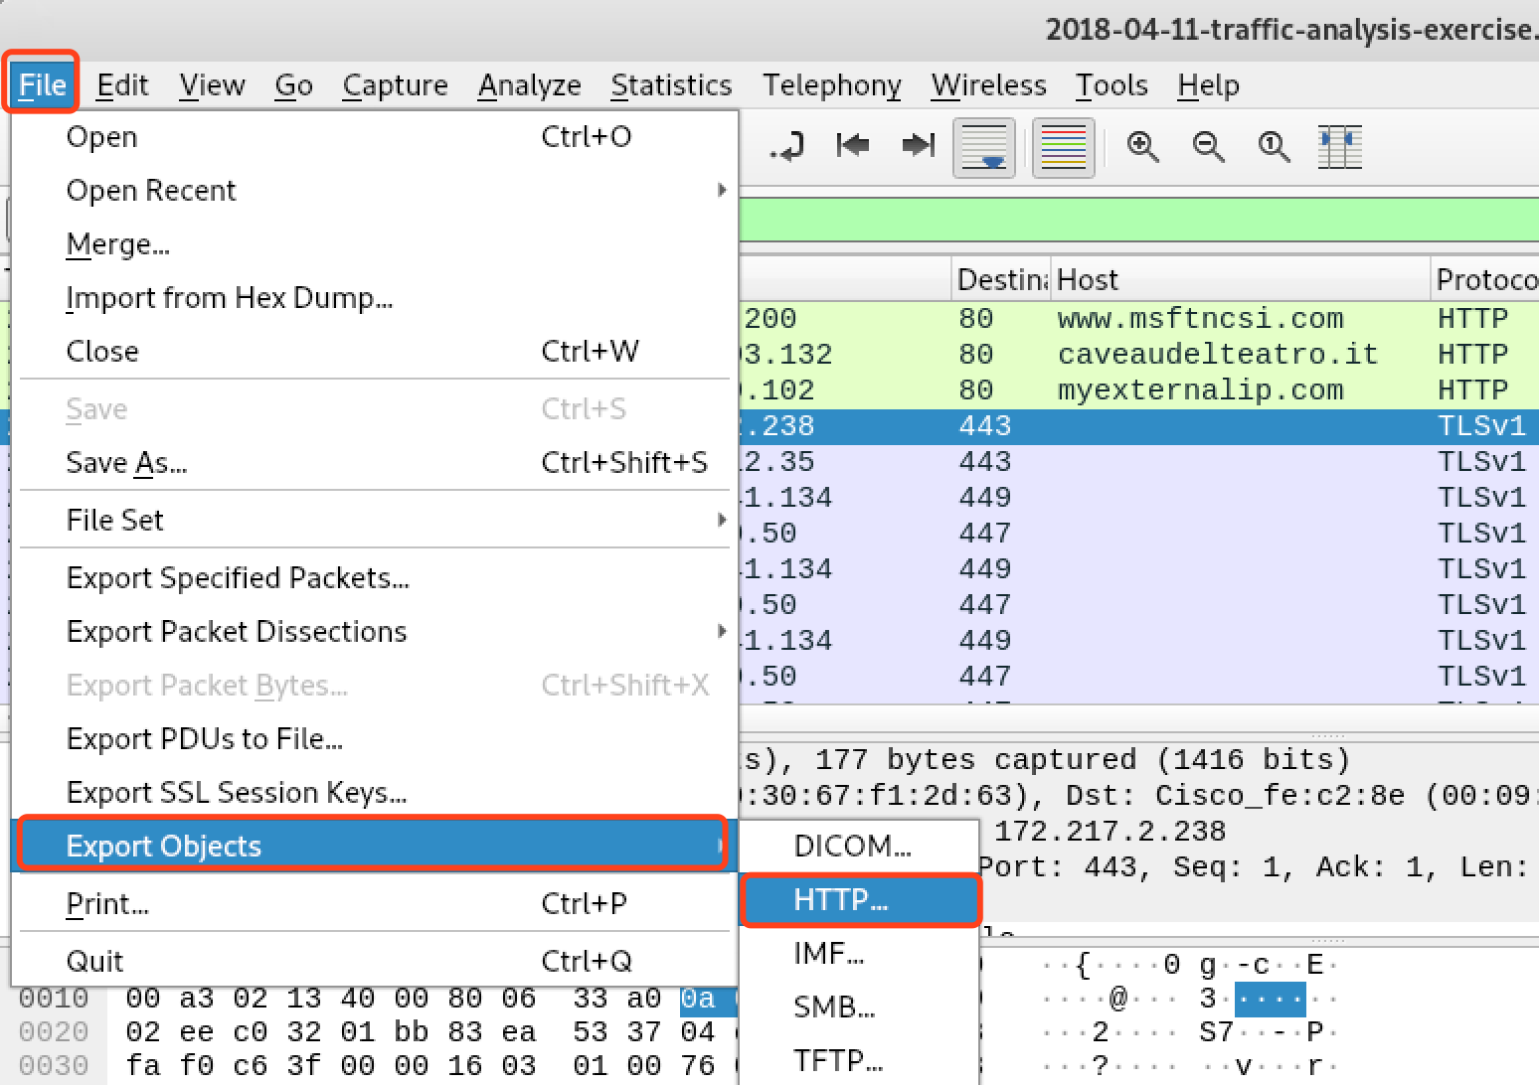The image size is (1539, 1085).
Task: Open the Telephony menu
Action: point(832,84)
